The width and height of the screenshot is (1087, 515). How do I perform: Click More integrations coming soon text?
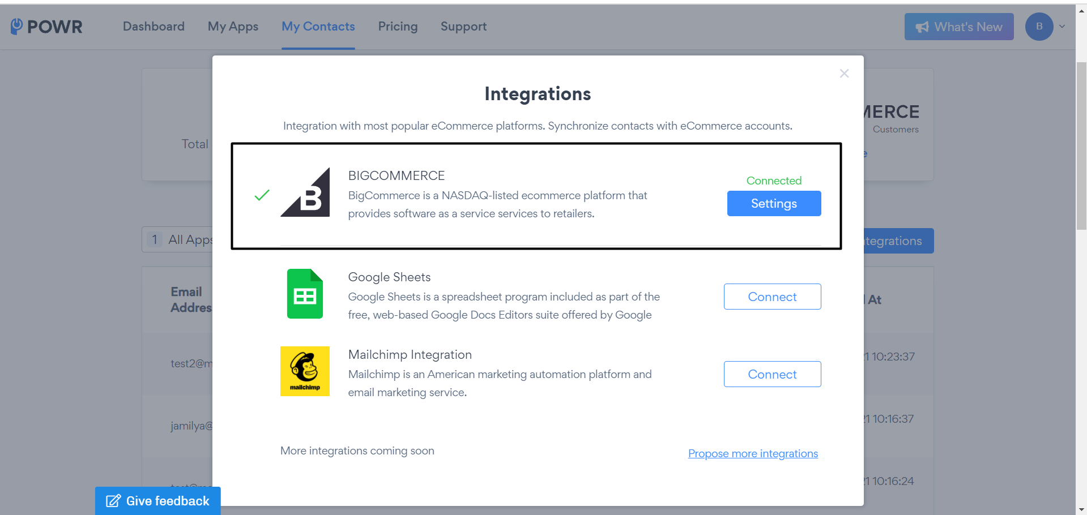357,450
